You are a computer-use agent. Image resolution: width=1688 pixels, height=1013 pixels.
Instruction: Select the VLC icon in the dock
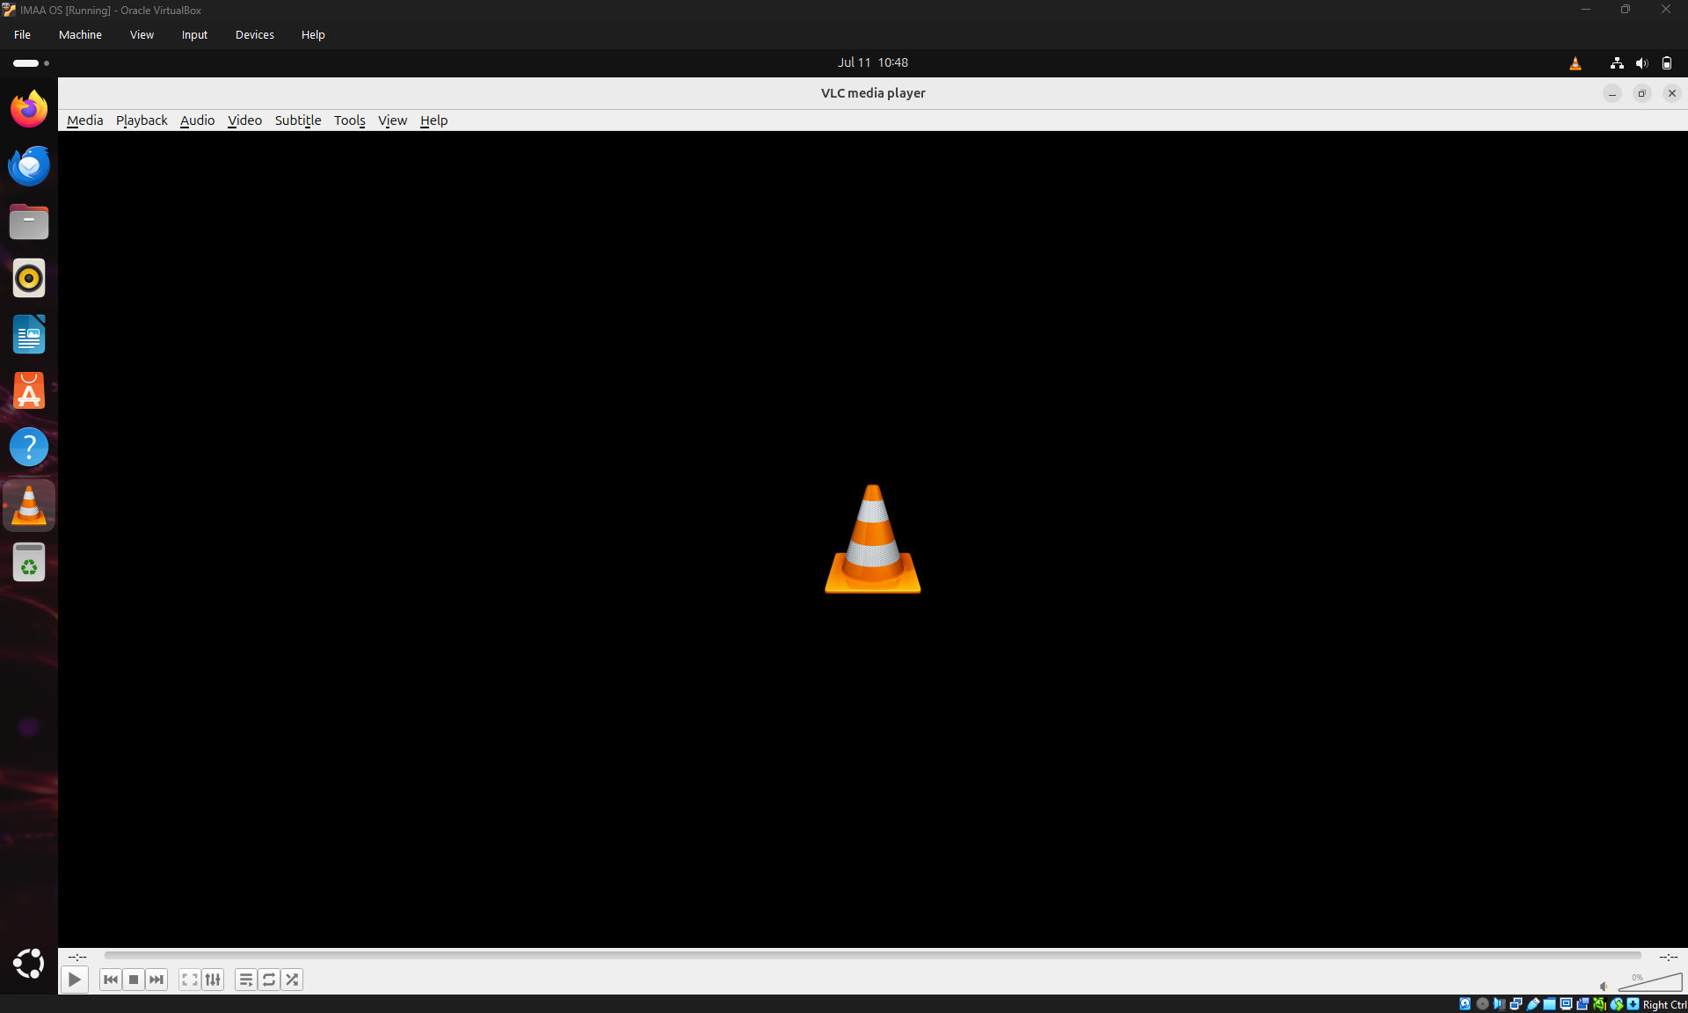click(29, 506)
